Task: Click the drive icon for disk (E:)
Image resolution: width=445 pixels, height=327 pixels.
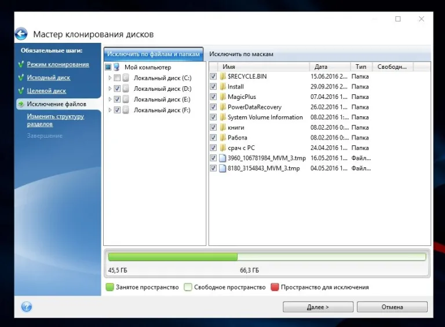Action: pos(126,99)
